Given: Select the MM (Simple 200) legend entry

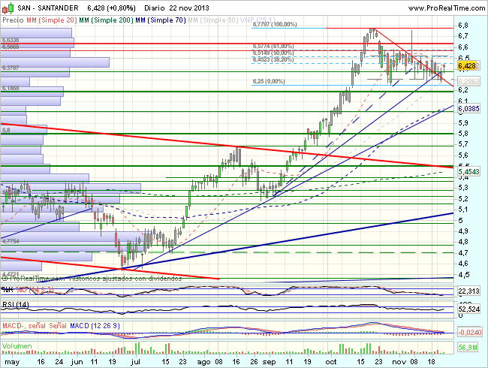Looking at the screenshot, I should [106, 20].
